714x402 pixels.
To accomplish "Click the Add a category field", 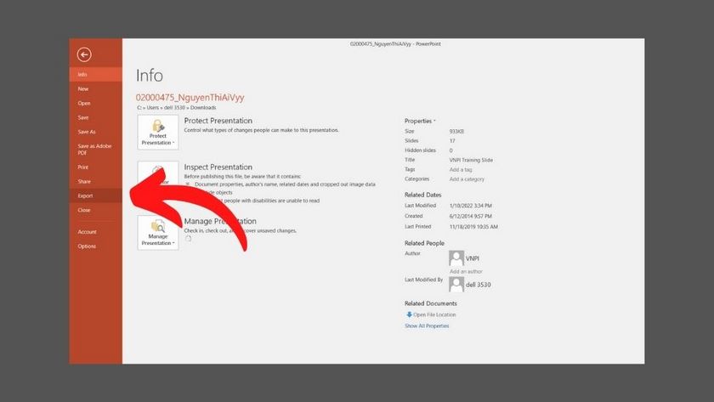I will coord(467,179).
